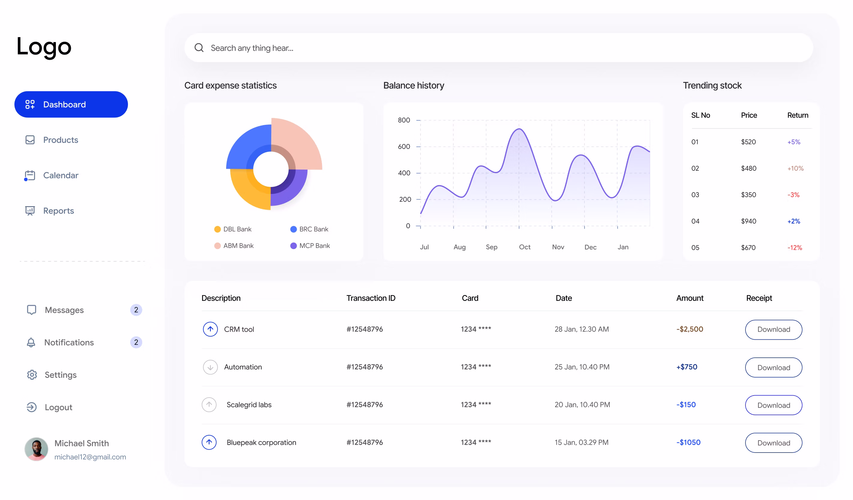Click the -$2,500 amount
The width and height of the screenshot is (853, 500).
(x=690, y=329)
